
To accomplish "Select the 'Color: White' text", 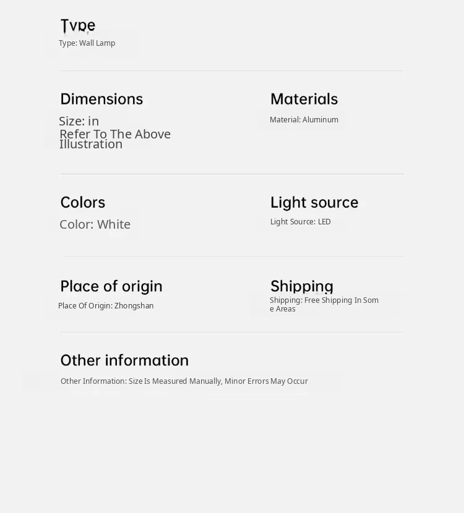I will (x=95, y=224).
